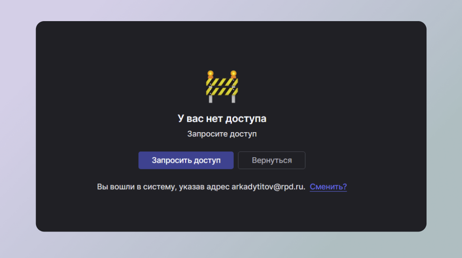Viewport: 462px width, 258px height.
Task: Click the "Запросить доступ" button
Action: tap(186, 160)
